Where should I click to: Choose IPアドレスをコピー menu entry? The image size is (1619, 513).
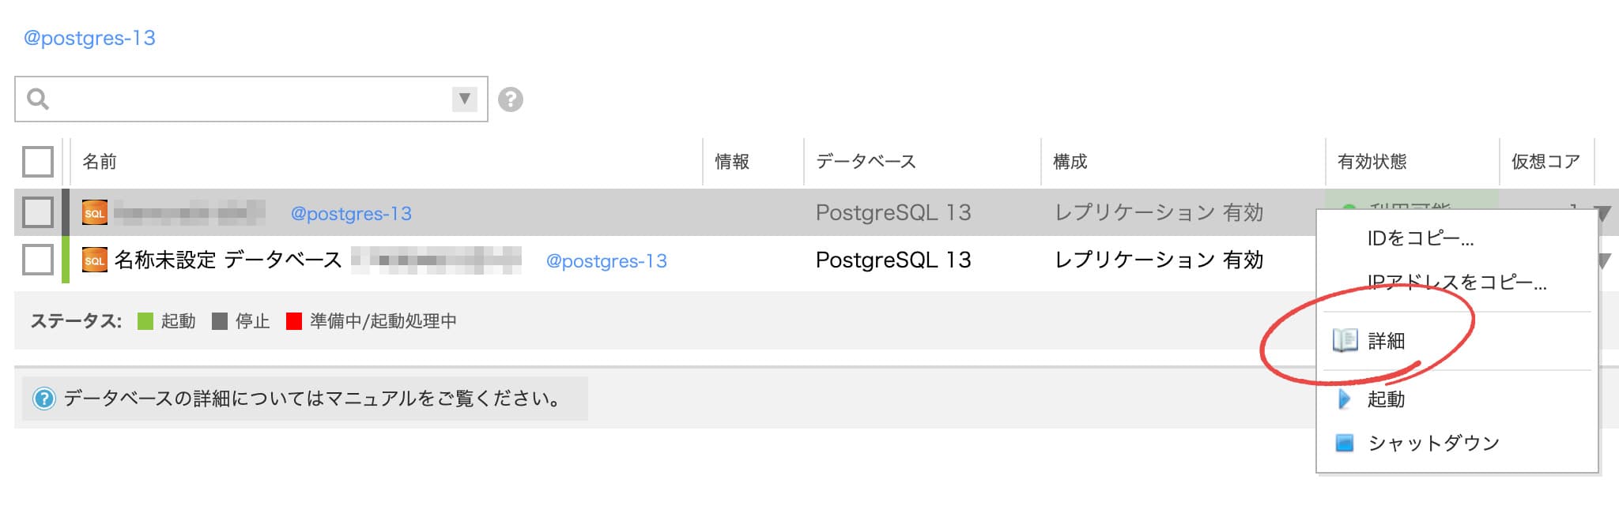(1457, 282)
